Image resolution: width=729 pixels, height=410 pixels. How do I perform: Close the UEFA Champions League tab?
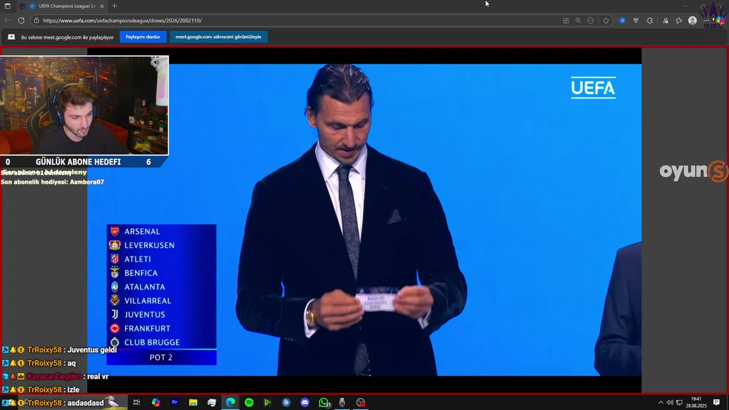[102, 6]
